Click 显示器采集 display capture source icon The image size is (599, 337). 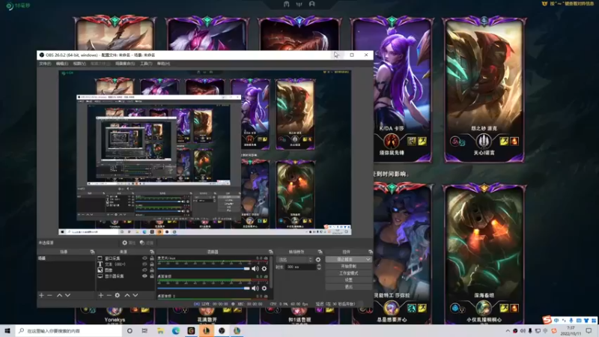tap(100, 276)
